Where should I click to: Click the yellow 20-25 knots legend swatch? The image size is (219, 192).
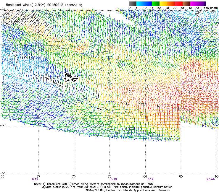coord(163,4)
